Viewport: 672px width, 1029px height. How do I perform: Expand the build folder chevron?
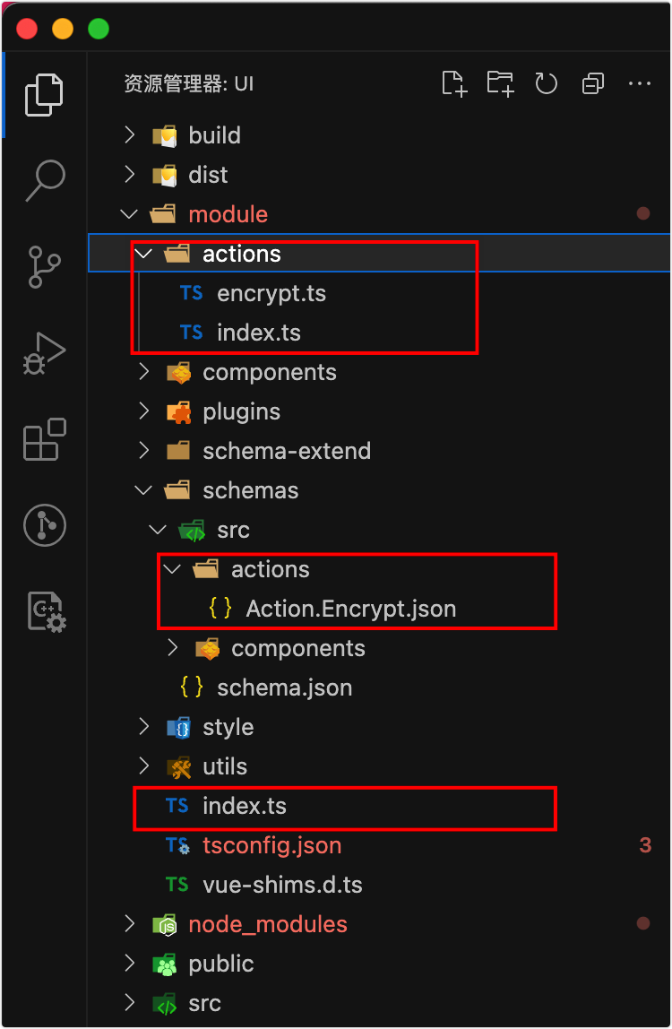(x=130, y=135)
